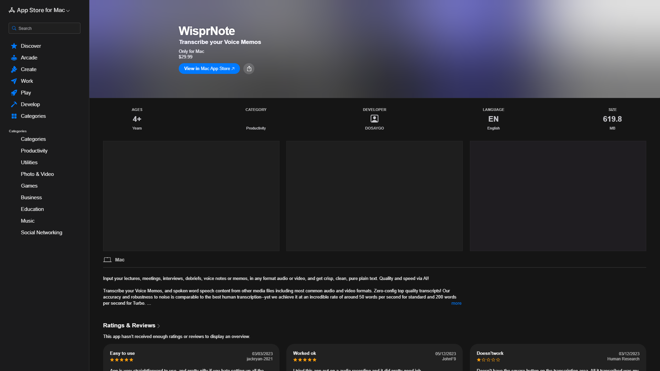Click the one-star rating of 'Doesn'twork' review
The height and width of the screenshot is (371, 660).
tap(488, 360)
